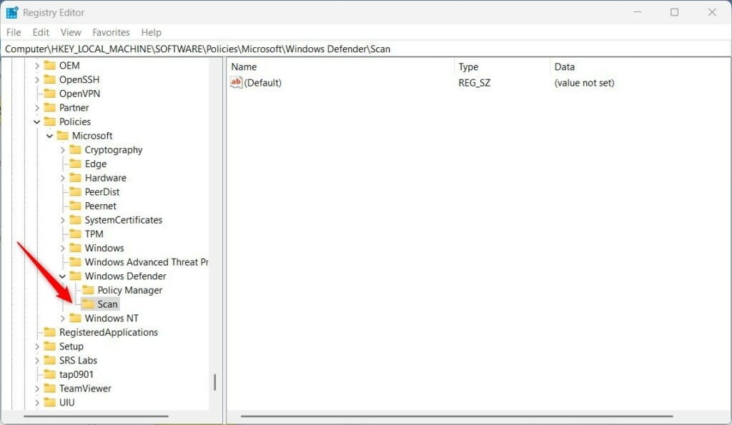
Task: Click the PeerDist folder icon
Action: [x=75, y=191]
